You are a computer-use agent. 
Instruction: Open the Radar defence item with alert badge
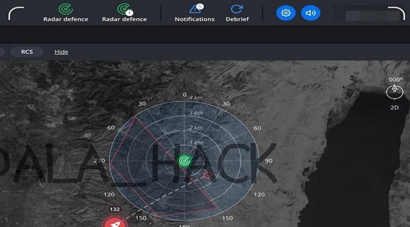[x=124, y=12]
